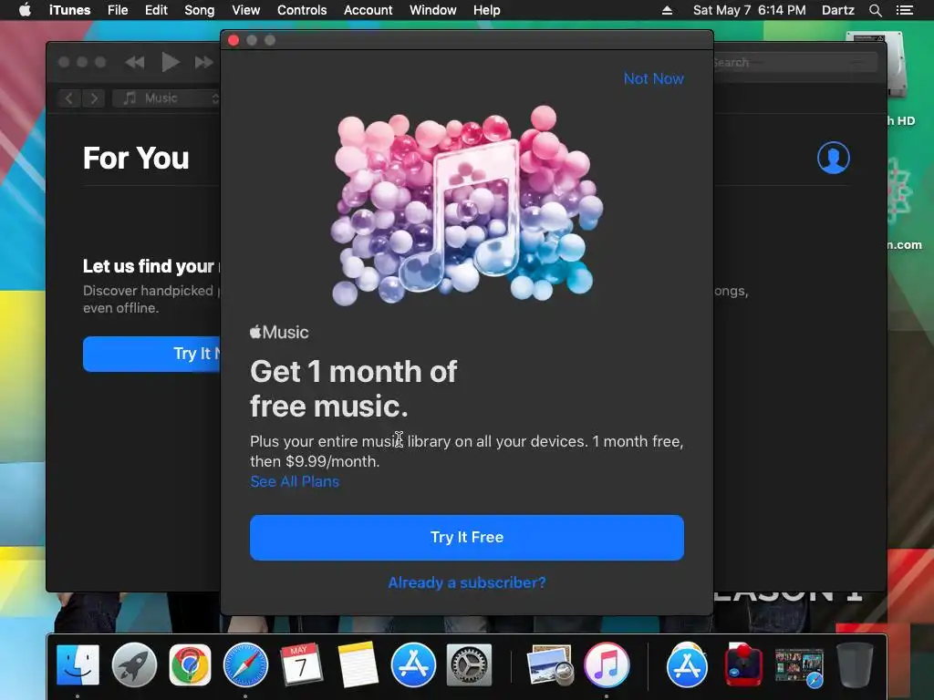Click the eject icon in the menu bar
Viewport: 934px width, 700px height.
[667, 10]
